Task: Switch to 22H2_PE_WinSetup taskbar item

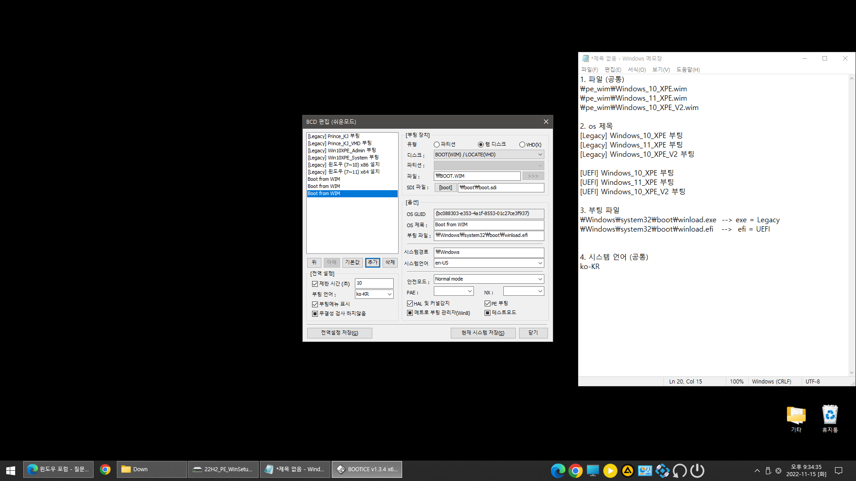Action: 223,469
